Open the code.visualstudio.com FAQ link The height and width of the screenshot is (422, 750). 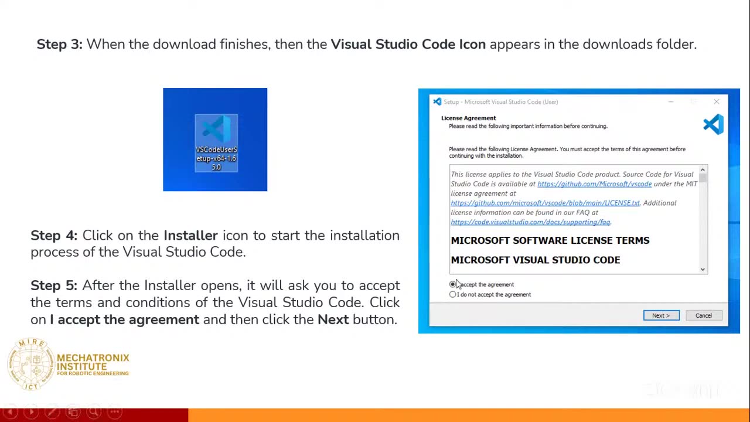click(530, 222)
